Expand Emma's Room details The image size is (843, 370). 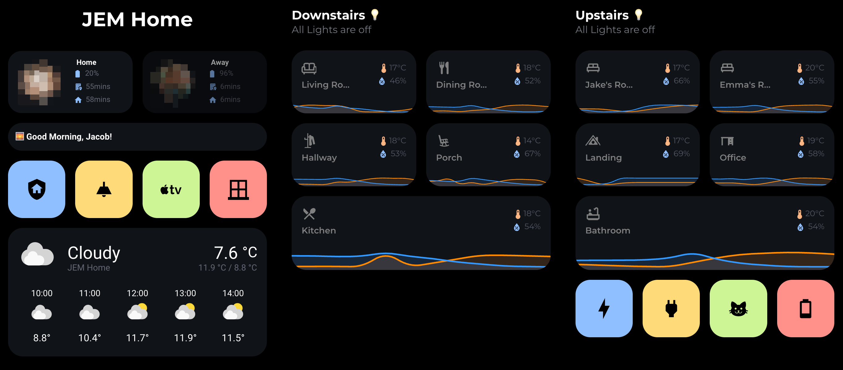[771, 82]
